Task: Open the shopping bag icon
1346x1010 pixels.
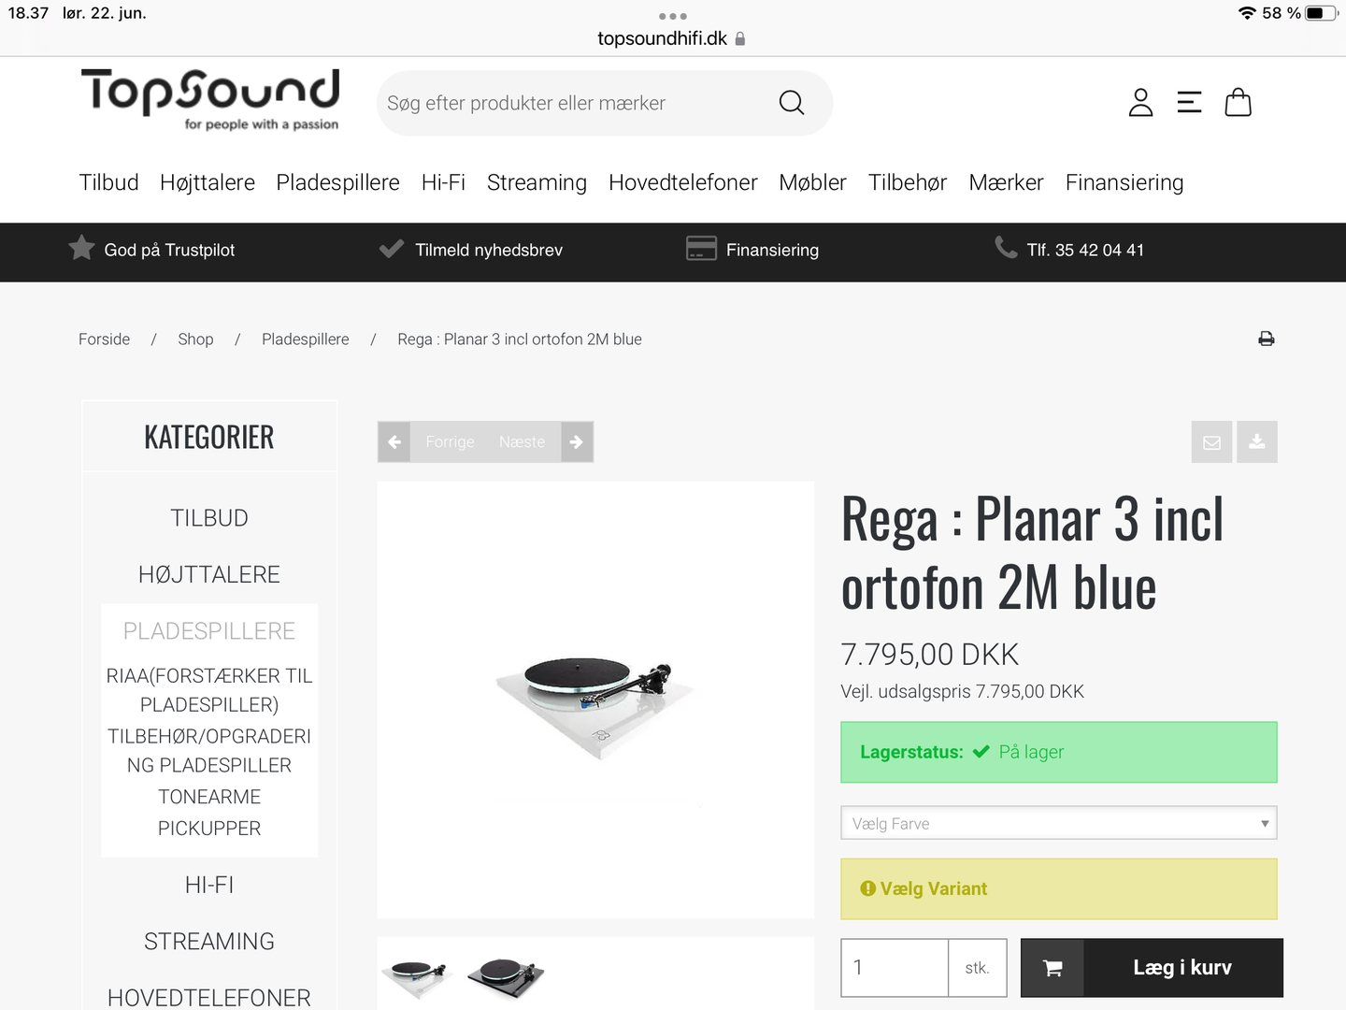Action: [1239, 102]
